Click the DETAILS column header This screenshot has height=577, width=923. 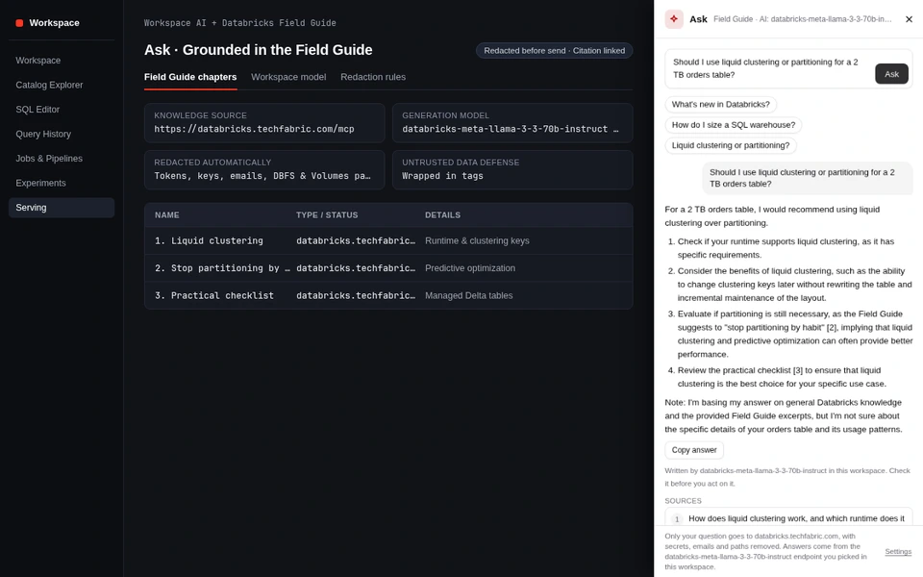pyautogui.click(x=442, y=214)
